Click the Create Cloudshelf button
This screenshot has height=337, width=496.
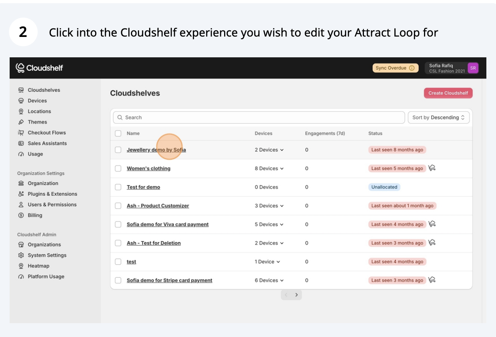[x=448, y=93]
